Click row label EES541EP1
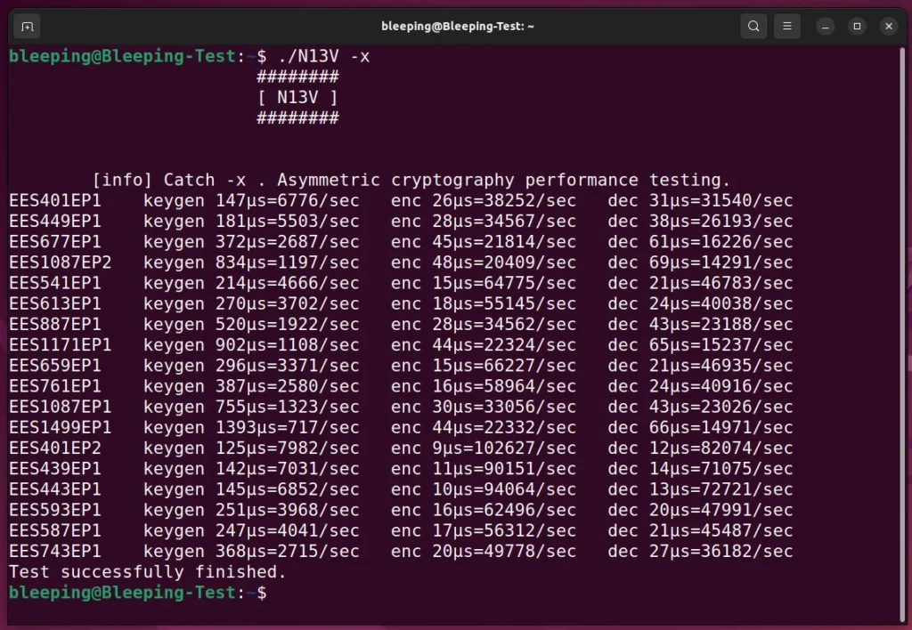The height and width of the screenshot is (630, 912). pyautogui.click(x=54, y=283)
